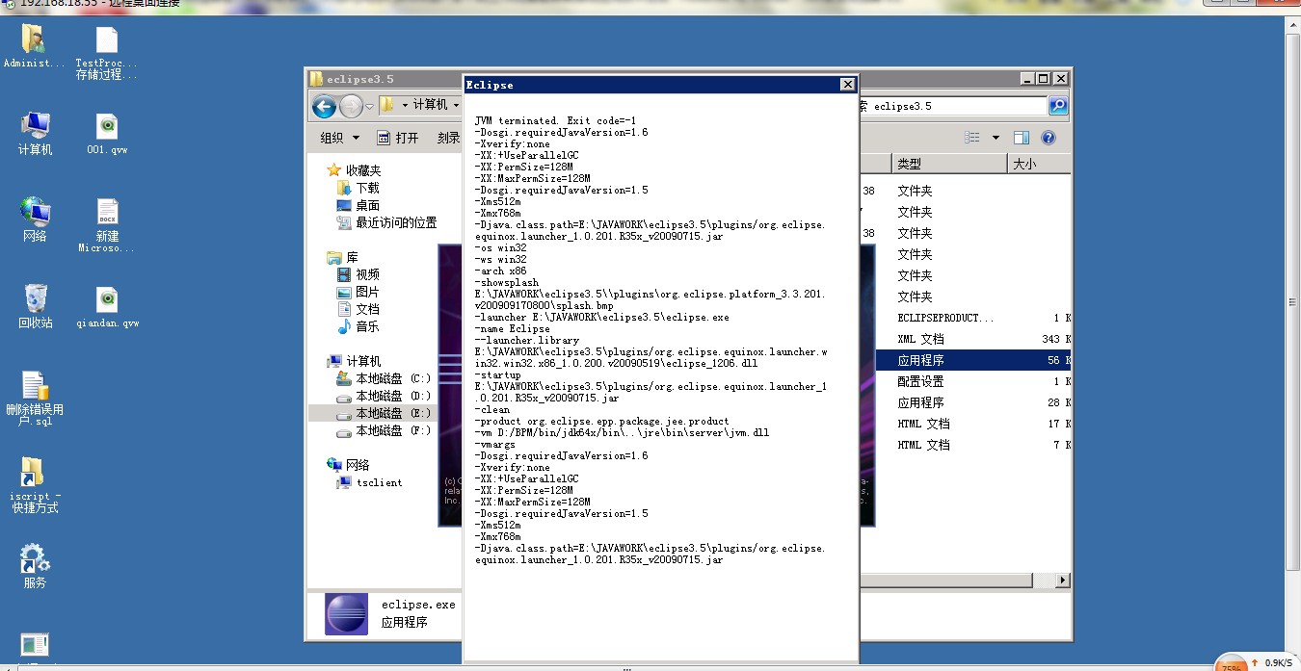Open the 视频 library
This screenshot has width=1301, height=671.
pos(358,274)
